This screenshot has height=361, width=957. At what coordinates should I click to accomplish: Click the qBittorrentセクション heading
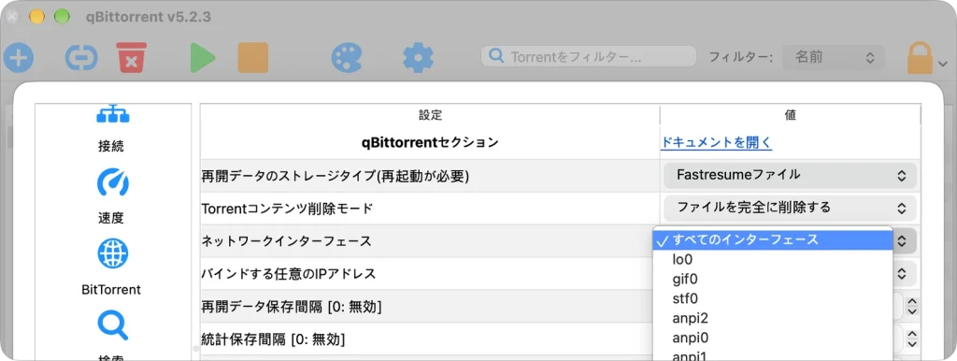[430, 143]
